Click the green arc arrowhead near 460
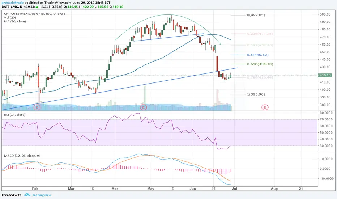This screenshot has height=199, width=337. (220, 44)
